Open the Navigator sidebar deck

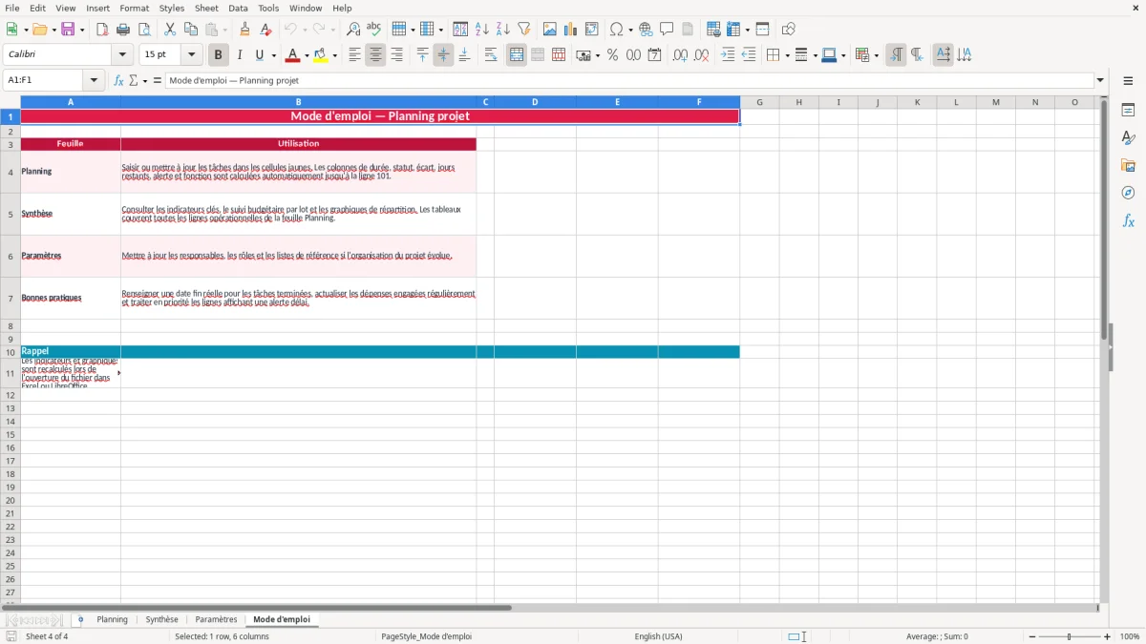pos(1128,193)
